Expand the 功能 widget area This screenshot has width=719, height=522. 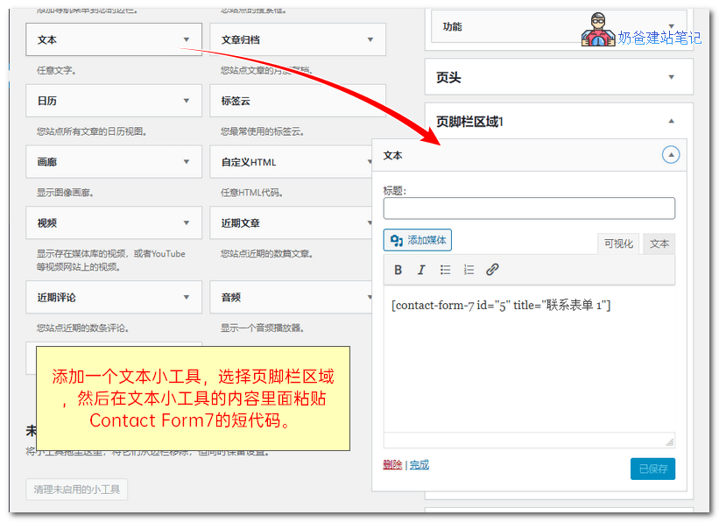tap(671, 26)
